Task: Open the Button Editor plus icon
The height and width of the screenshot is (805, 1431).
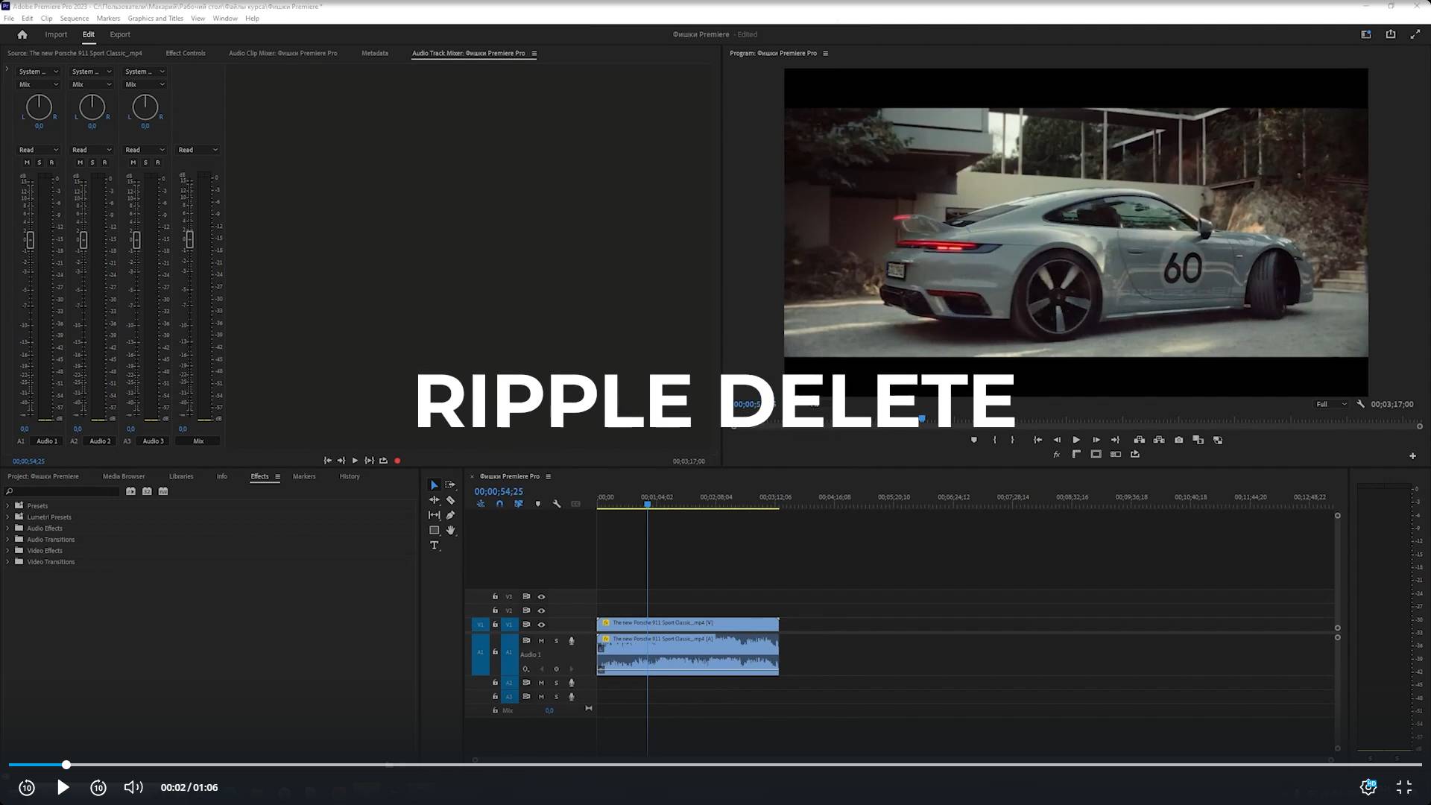Action: (x=1412, y=455)
